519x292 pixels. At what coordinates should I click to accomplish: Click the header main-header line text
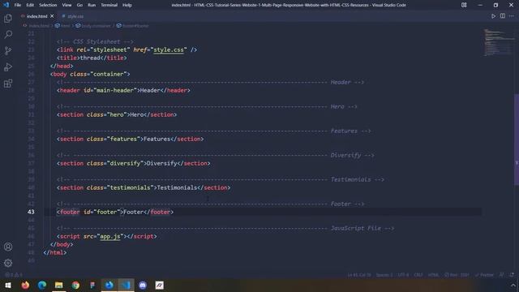click(x=123, y=90)
